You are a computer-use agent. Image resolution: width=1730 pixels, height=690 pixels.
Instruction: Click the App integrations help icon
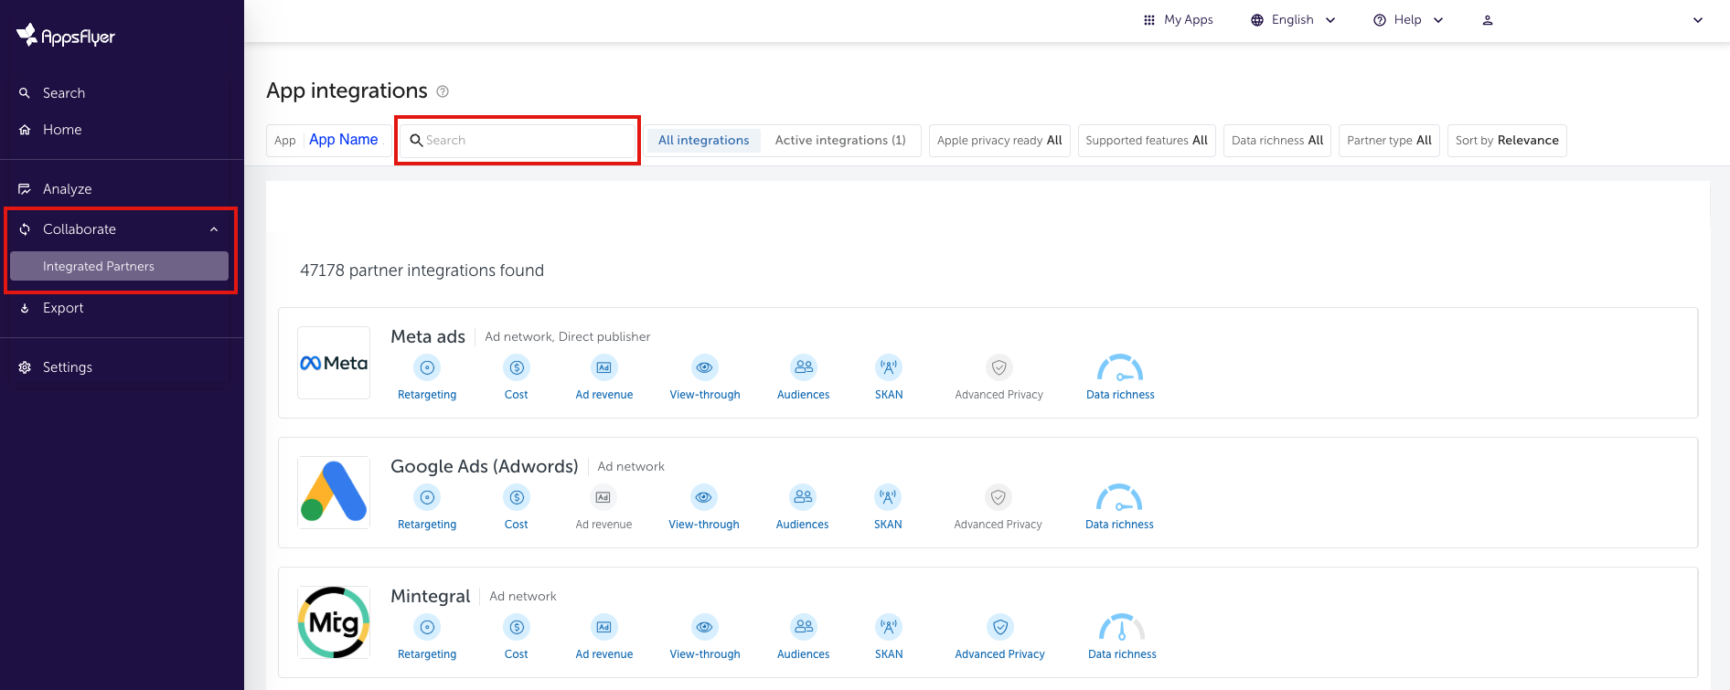tap(443, 91)
